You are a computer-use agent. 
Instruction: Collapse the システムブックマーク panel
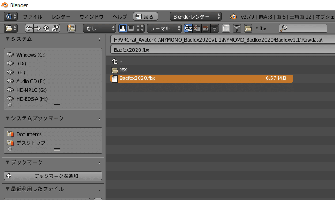click(8, 118)
